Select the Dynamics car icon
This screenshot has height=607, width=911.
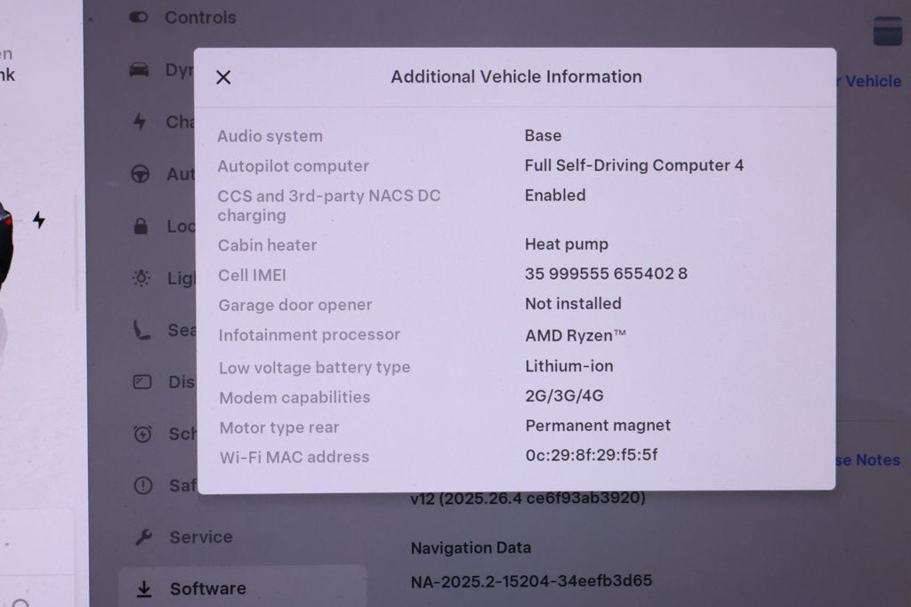pos(140,69)
